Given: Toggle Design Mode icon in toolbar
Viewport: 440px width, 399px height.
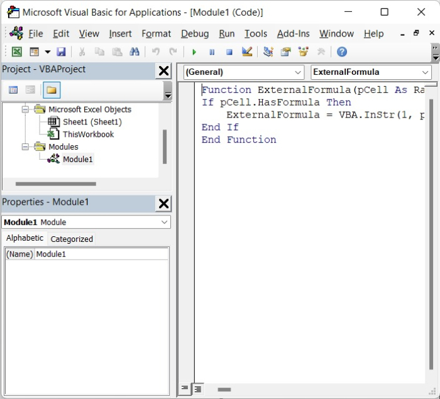Looking at the screenshot, I should (247, 52).
